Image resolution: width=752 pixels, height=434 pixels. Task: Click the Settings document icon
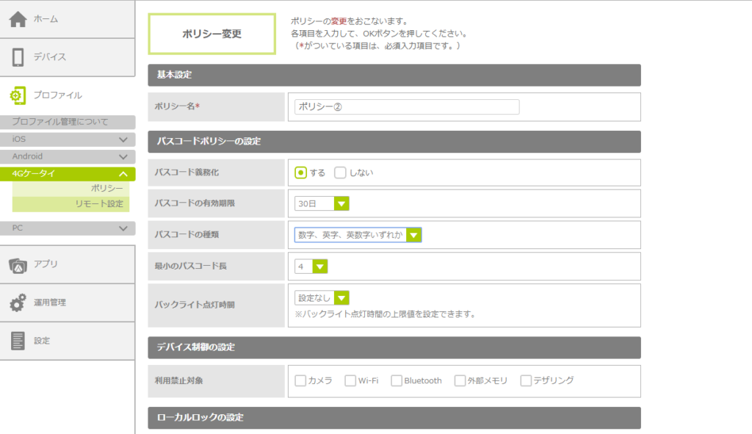18,341
